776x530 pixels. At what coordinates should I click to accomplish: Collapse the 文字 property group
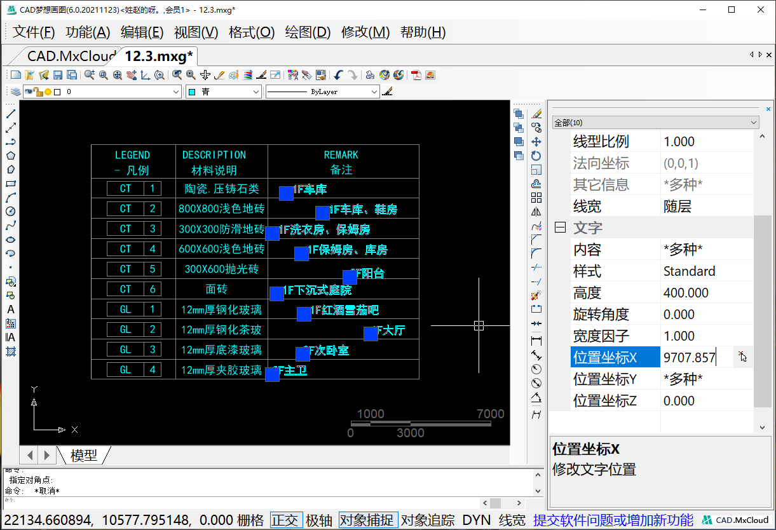(560, 228)
